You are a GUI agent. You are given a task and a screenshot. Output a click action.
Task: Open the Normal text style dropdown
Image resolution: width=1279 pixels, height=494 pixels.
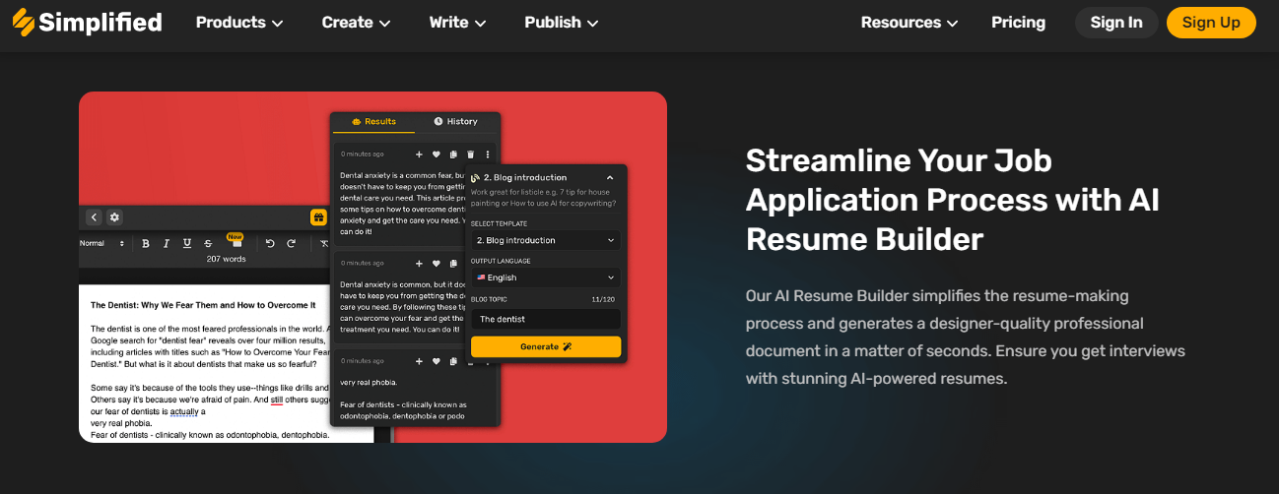[102, 243]
